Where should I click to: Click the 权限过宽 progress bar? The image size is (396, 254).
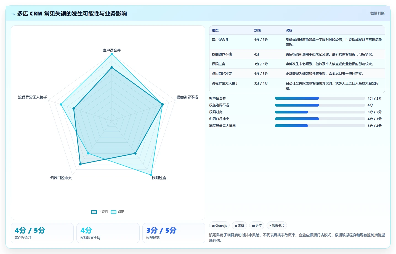point(320,112)
